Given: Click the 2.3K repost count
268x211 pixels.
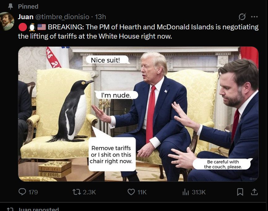Looking at the screenshot, I should click(89, 192).
